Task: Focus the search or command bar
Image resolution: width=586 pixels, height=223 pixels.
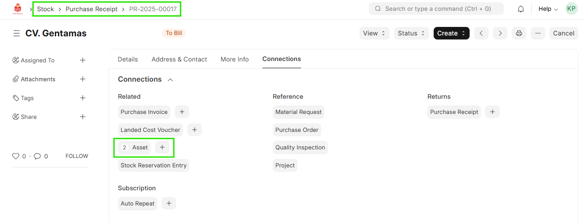Action: (436, 9)
